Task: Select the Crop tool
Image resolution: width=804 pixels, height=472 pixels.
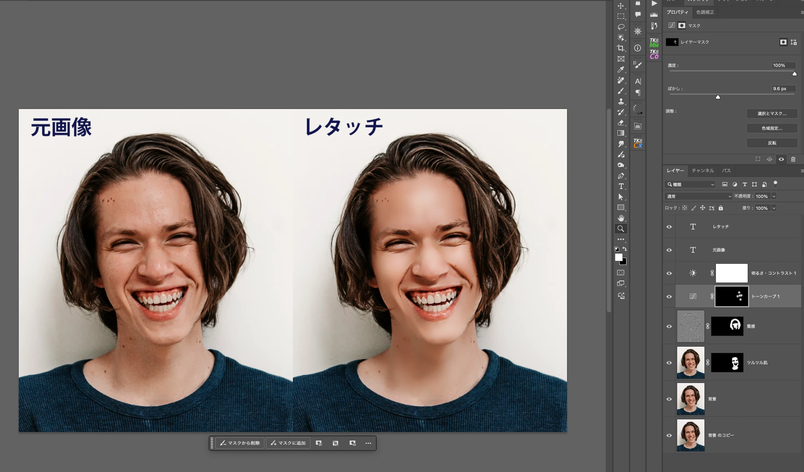Action: pyautogui.click(x=620, y=48)
